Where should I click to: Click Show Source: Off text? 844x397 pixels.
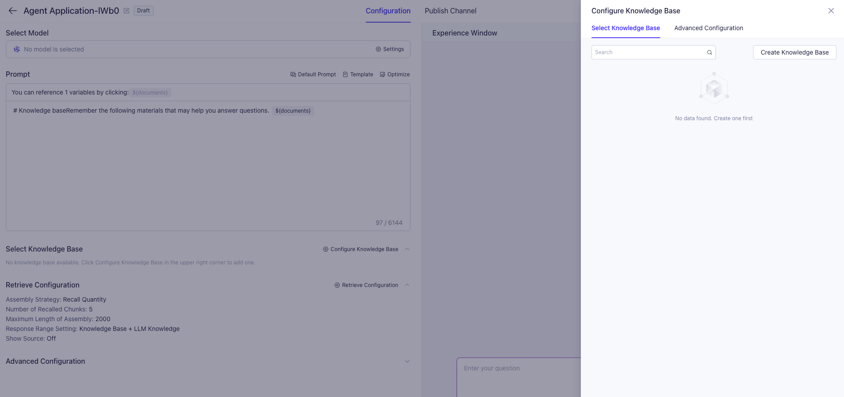point(31,338)
